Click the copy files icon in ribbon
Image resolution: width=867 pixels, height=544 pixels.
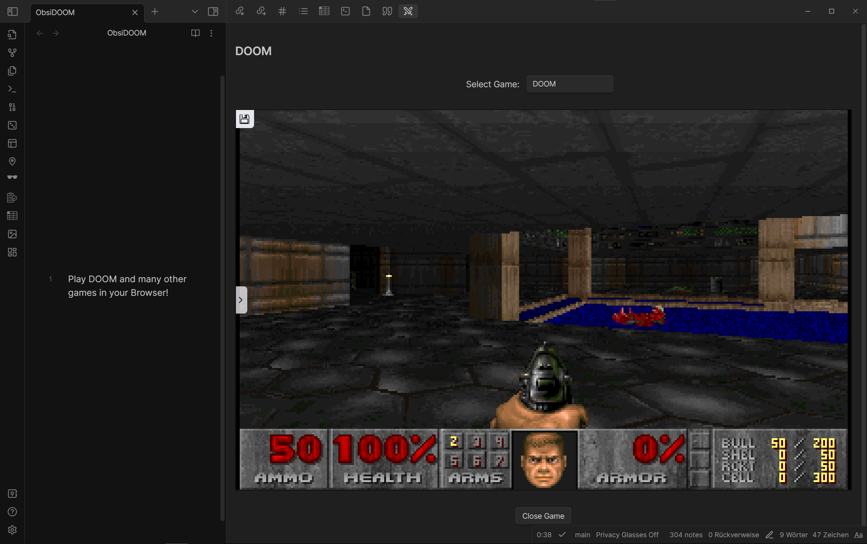(x=12, y=71)
